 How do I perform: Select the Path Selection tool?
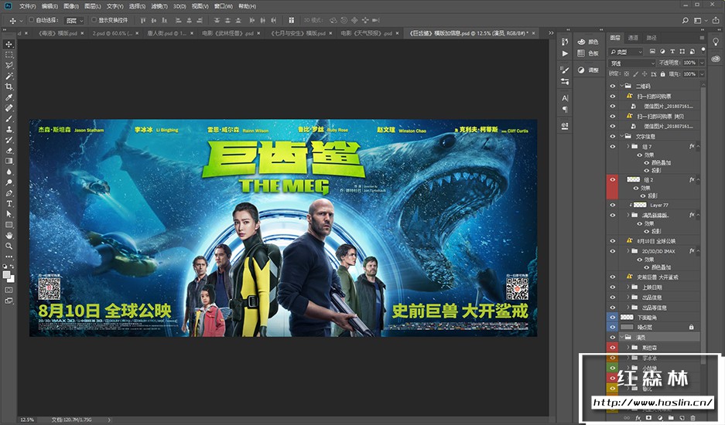[9, 214]
